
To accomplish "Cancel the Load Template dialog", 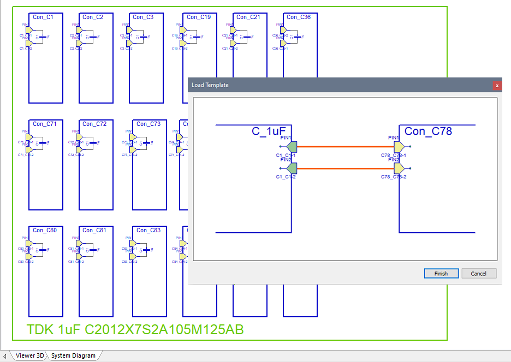I will pos(478,274).
